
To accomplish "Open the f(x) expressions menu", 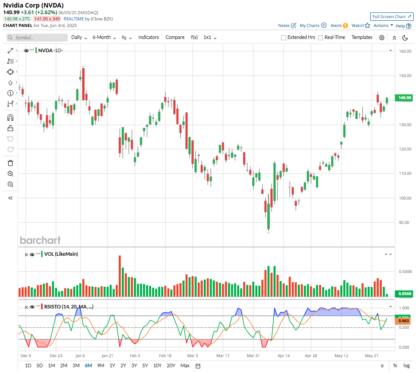I will point(194,37).
